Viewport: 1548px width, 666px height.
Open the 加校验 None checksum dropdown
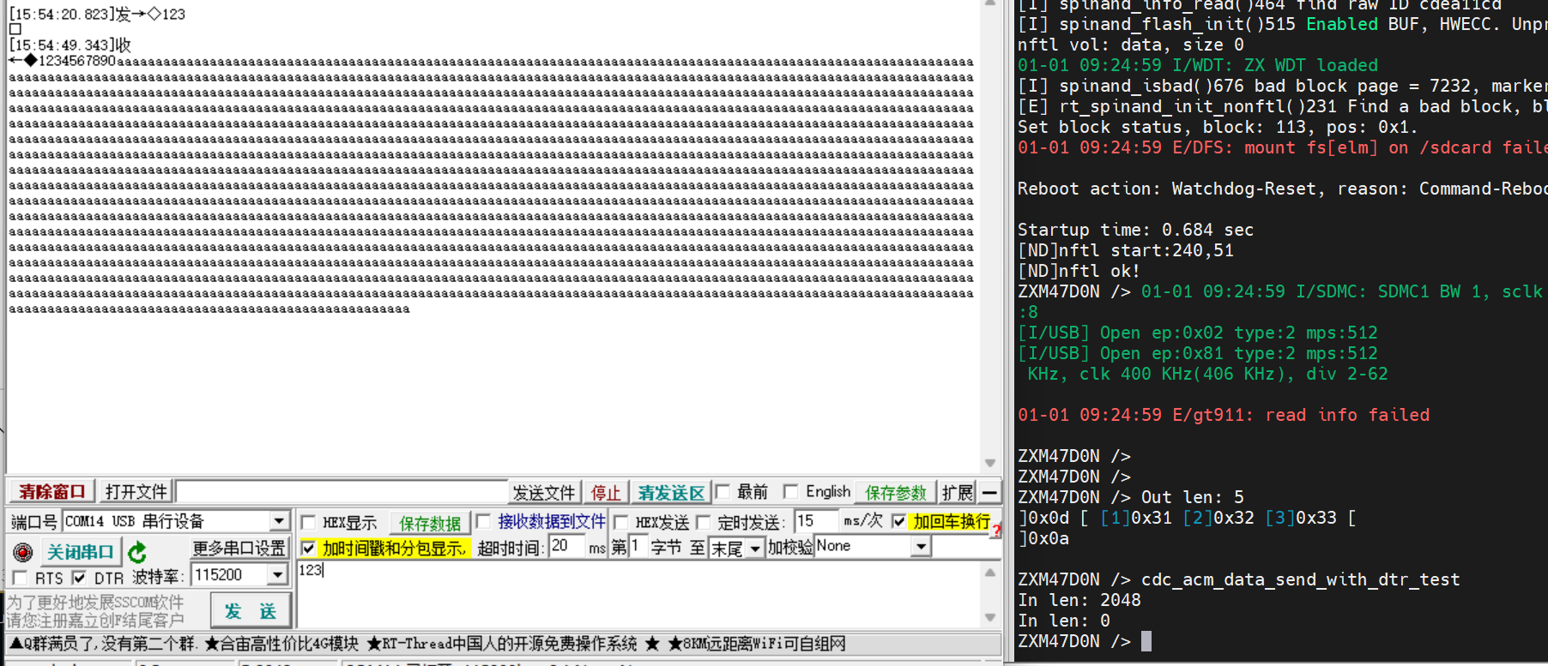921,547
